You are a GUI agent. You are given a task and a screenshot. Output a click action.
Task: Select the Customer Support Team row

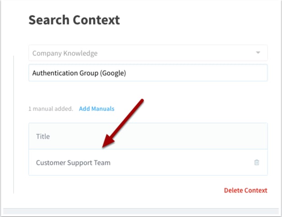[x=148, y=162]
